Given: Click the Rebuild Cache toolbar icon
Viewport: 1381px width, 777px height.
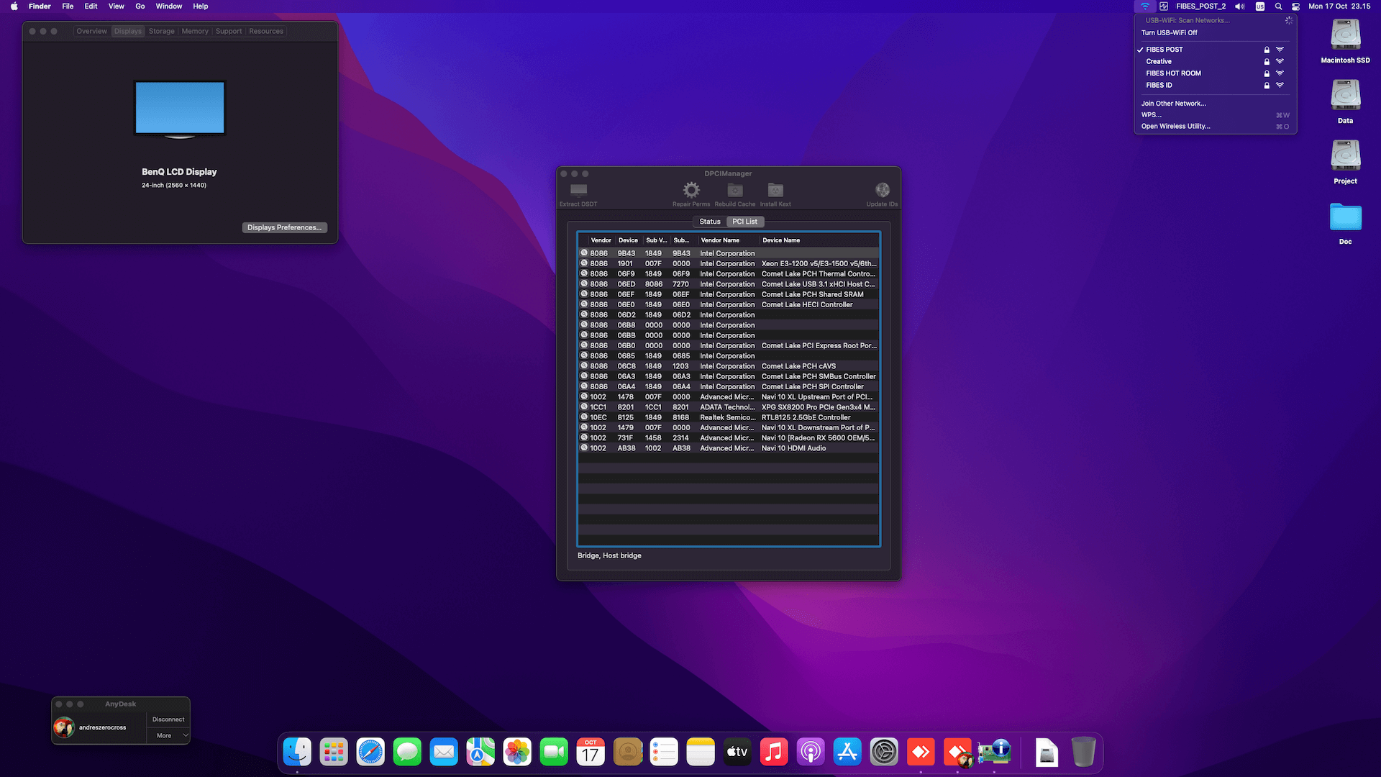Looking at the screenshot, I should tap(735, 190).
